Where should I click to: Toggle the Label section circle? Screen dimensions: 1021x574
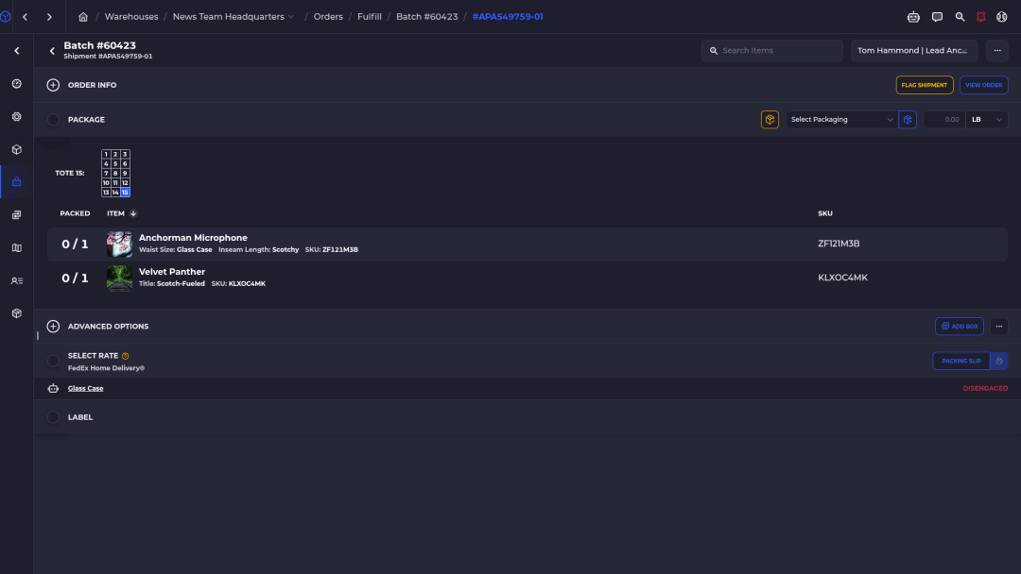coord(53,417)
